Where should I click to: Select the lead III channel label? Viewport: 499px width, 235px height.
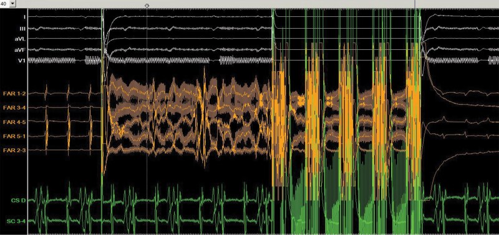tap(23, 29)
